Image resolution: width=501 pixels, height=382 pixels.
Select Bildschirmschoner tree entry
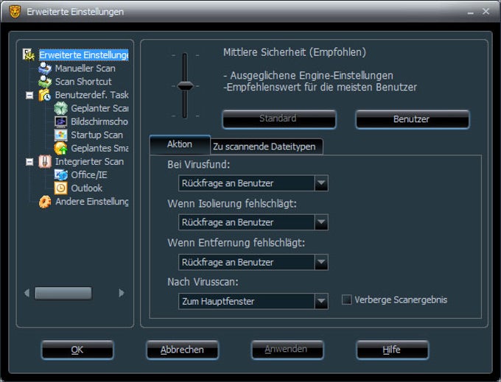coord(99,121)
